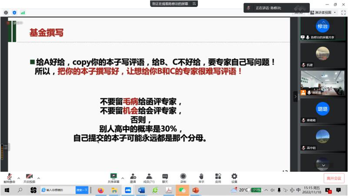Expand audio options arrow beside microphone
This screenshot has height=196, width=348.
point(19,178)
